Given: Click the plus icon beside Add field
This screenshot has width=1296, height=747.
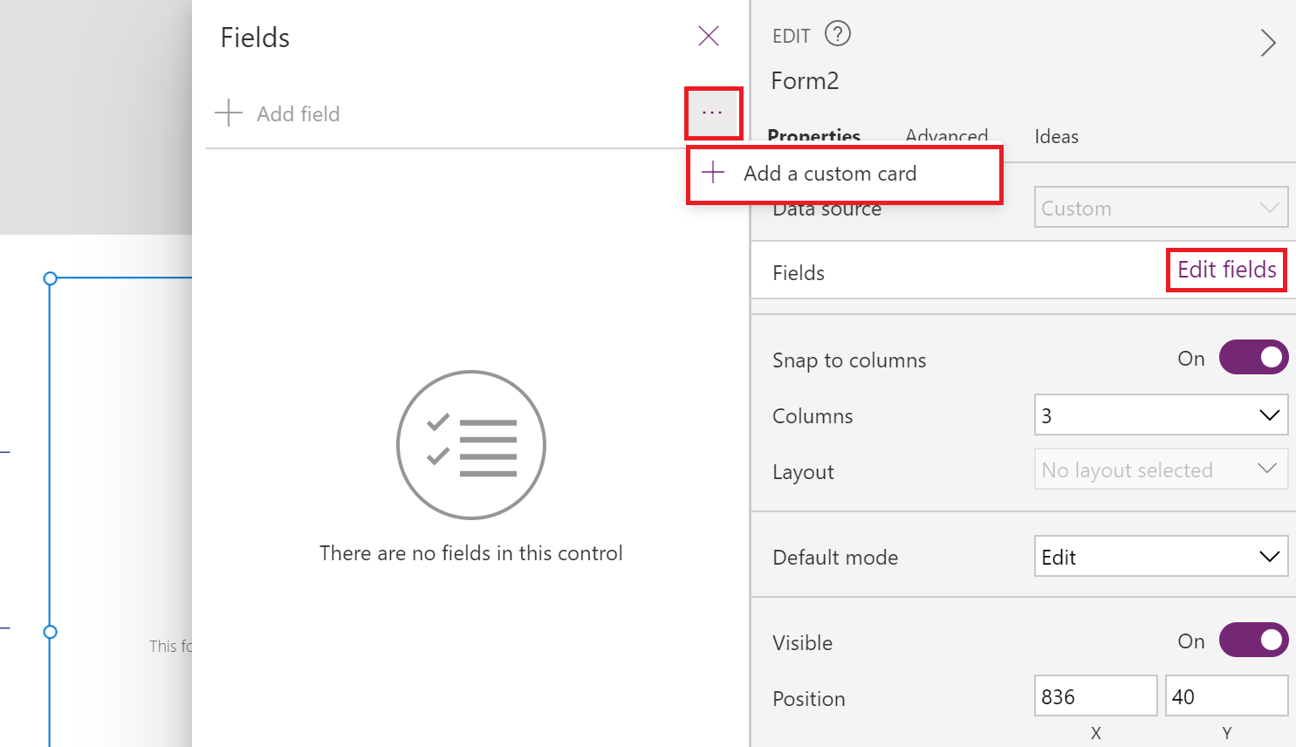Looking at the screenshot, I should 229,113.
